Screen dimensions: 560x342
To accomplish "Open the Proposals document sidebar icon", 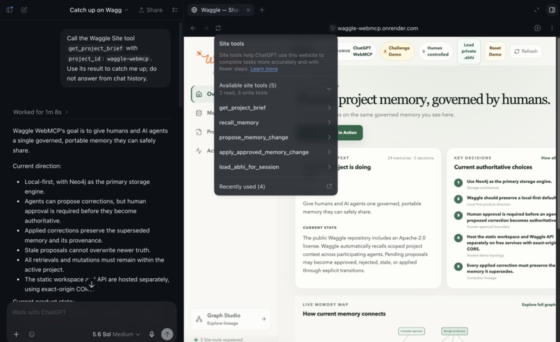I will (x=199, y=132).
